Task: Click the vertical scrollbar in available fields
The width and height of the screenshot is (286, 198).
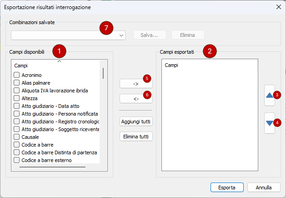Action: point(103,73)
